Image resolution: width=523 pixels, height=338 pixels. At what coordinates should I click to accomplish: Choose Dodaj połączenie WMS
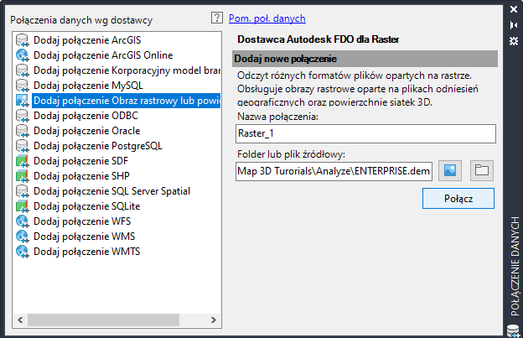coord(83,237)
